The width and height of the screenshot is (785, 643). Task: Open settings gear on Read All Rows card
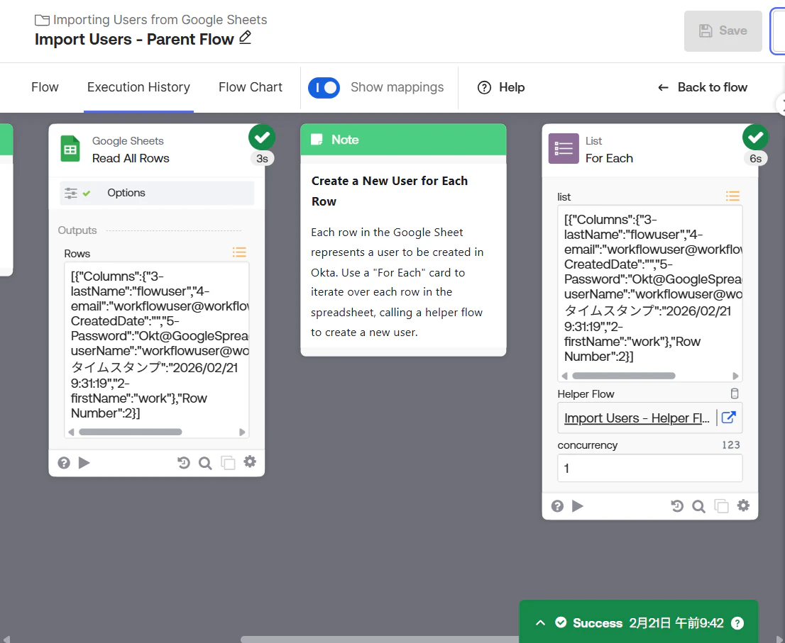[250, 462]
